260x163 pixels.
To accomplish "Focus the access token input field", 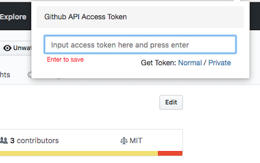I will tap(140, 45).
